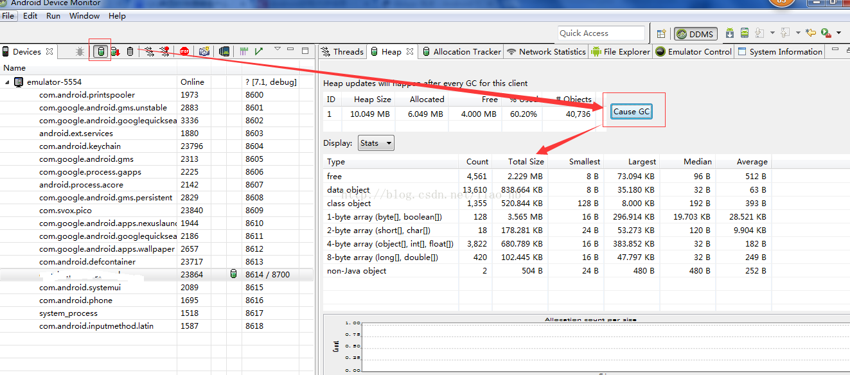Take a screenshot with the camera icon

204,51
